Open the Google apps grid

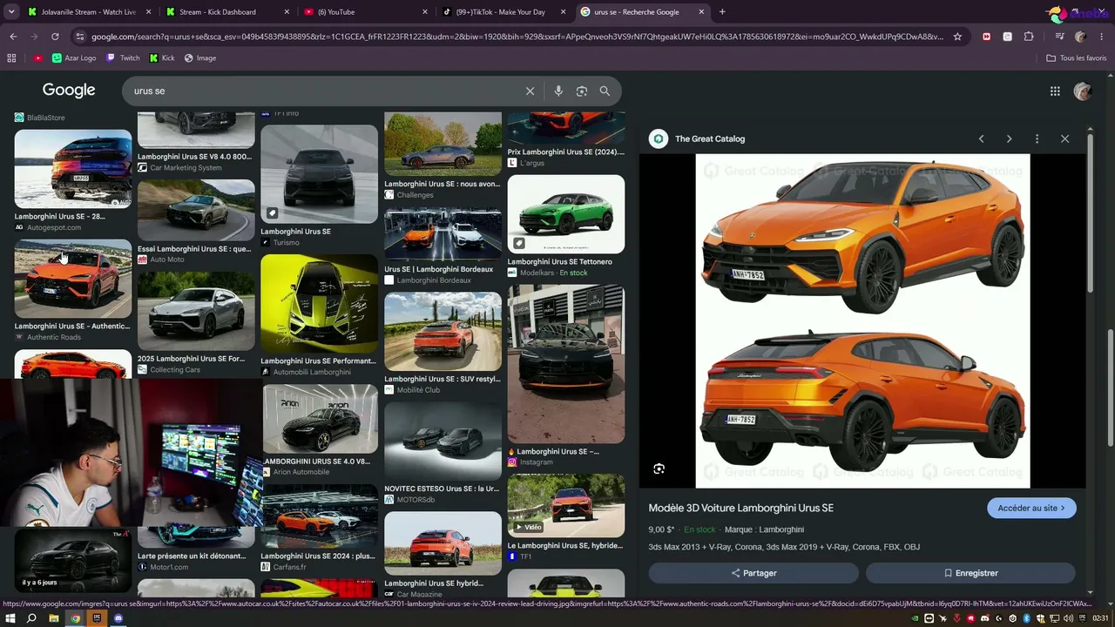tap(1055, 91)
